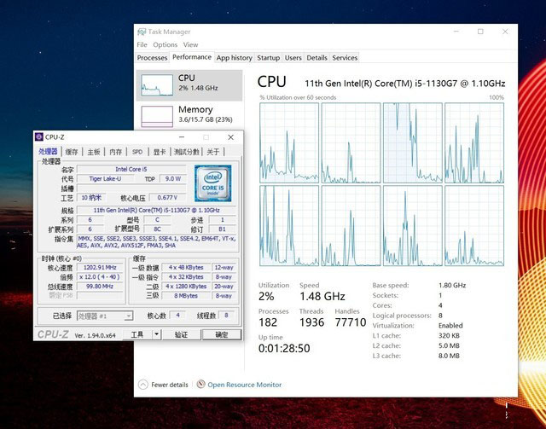Open the File menu in Task Manager
546x429 pixels.
click(x=142, y=44)
